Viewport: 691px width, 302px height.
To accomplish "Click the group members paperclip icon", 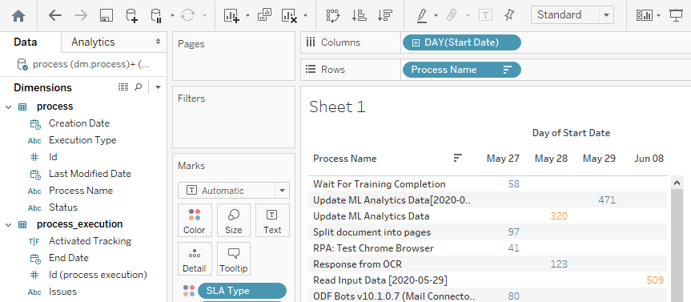I will [x=452, y=16].
